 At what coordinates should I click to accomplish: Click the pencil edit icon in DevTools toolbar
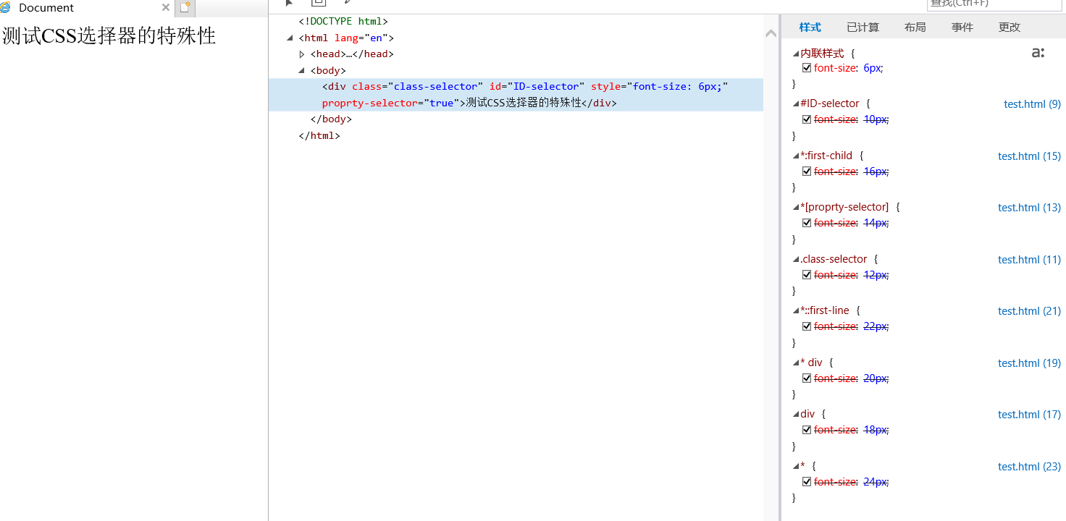pyautogui.click(x=348, y=3)
